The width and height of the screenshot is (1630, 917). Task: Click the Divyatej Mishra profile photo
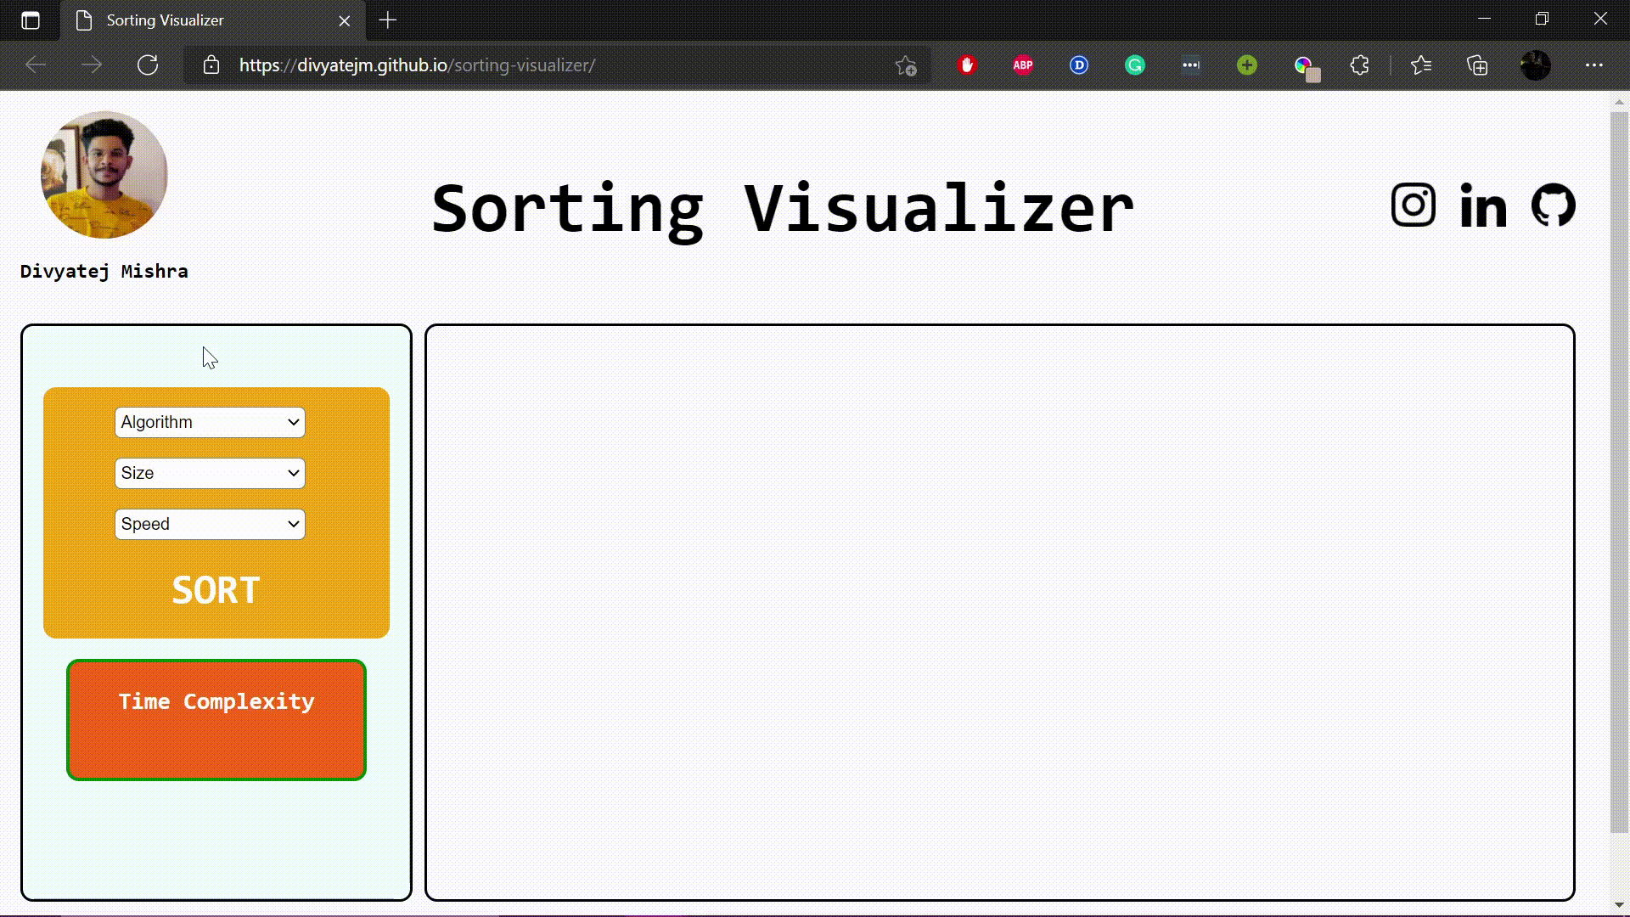click(x=104, y=175)
